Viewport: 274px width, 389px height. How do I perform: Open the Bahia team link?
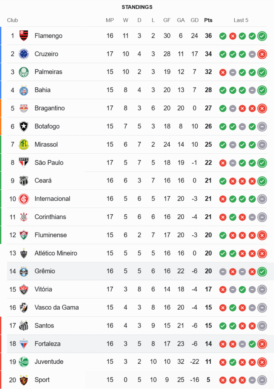[x=42, y=90]
